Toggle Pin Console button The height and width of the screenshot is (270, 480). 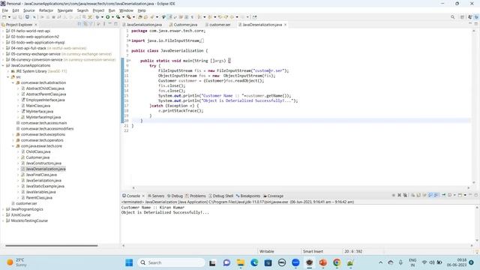[443, 195]
